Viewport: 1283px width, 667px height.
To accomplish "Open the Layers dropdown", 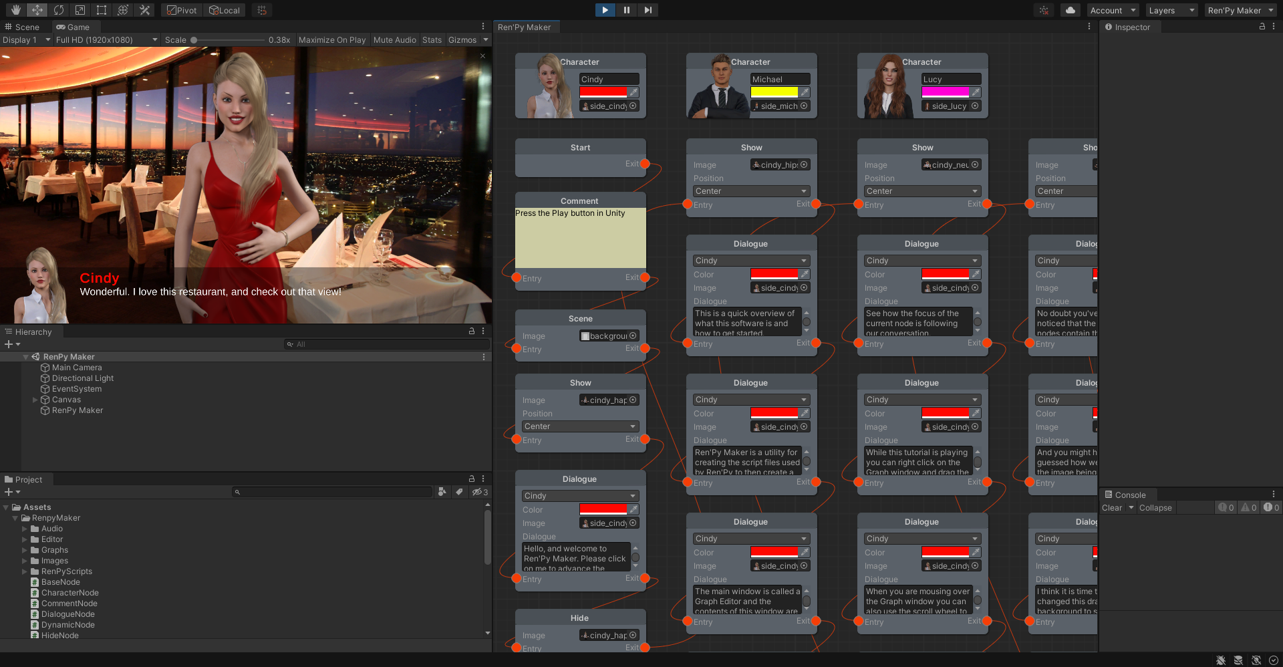I will pyautogui.click(x=1171, y=10).
